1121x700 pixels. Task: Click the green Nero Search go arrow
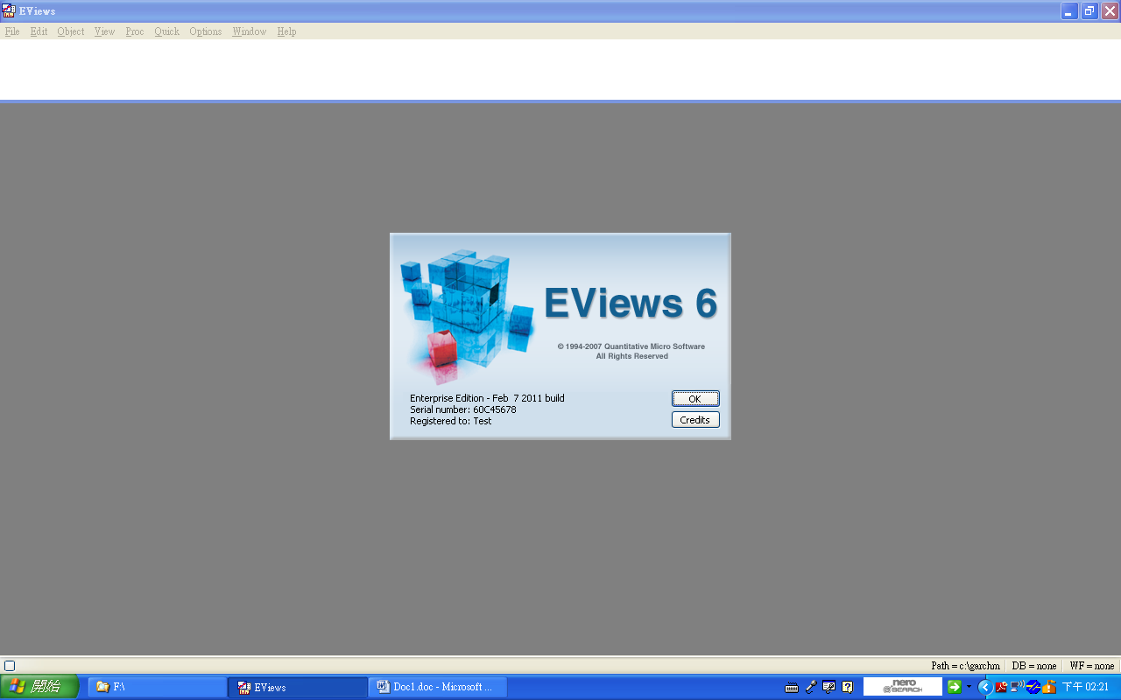click(955, 687)
